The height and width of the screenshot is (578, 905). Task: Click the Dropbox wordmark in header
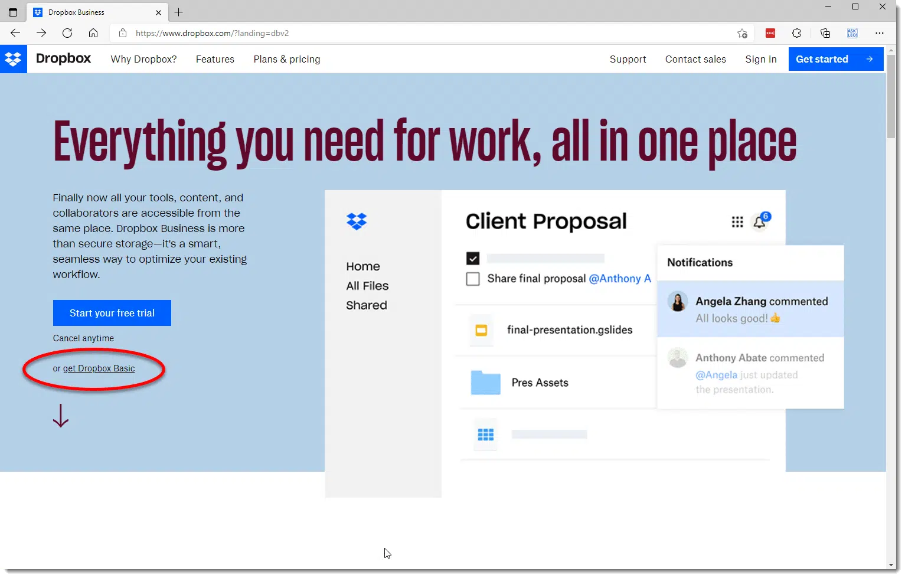pos(63,58)
